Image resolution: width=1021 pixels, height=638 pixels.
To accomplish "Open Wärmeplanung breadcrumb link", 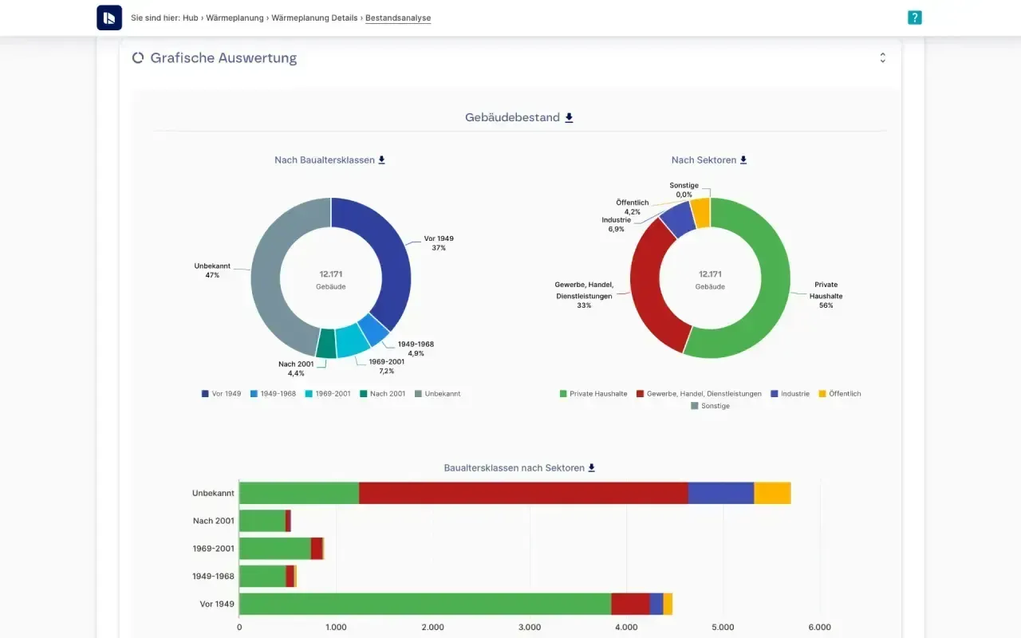I will point(235,18).
